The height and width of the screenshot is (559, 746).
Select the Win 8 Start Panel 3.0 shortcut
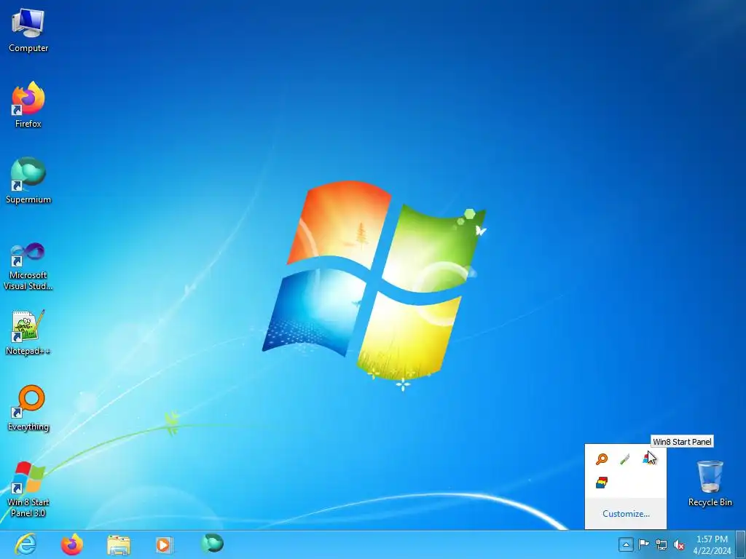(28, 488)
